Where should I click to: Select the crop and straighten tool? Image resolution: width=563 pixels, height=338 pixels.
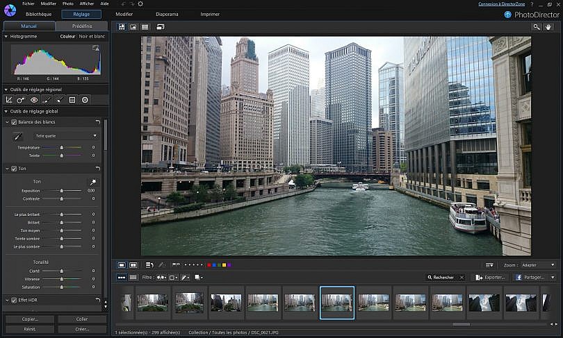(x=9, y=100)
